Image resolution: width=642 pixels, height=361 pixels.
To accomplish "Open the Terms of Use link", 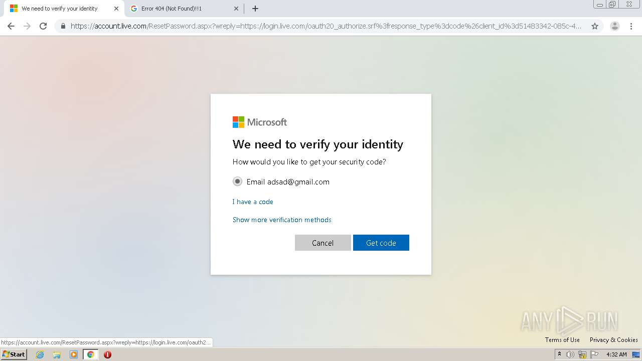I will coord(562,340).
